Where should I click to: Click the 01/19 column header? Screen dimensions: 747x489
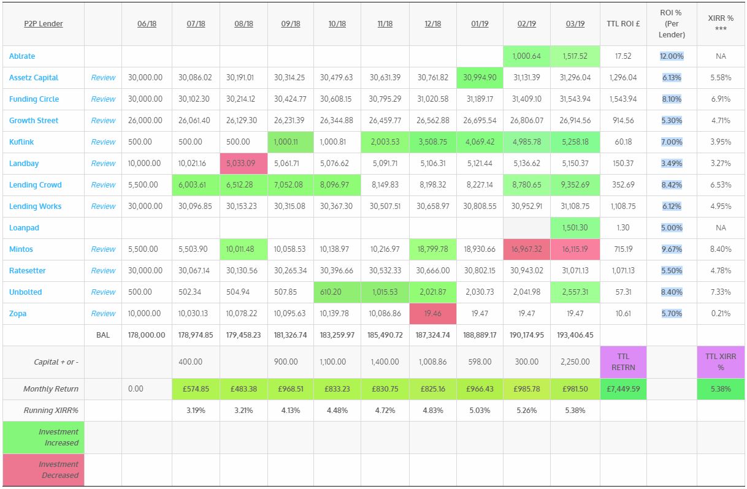480,24
